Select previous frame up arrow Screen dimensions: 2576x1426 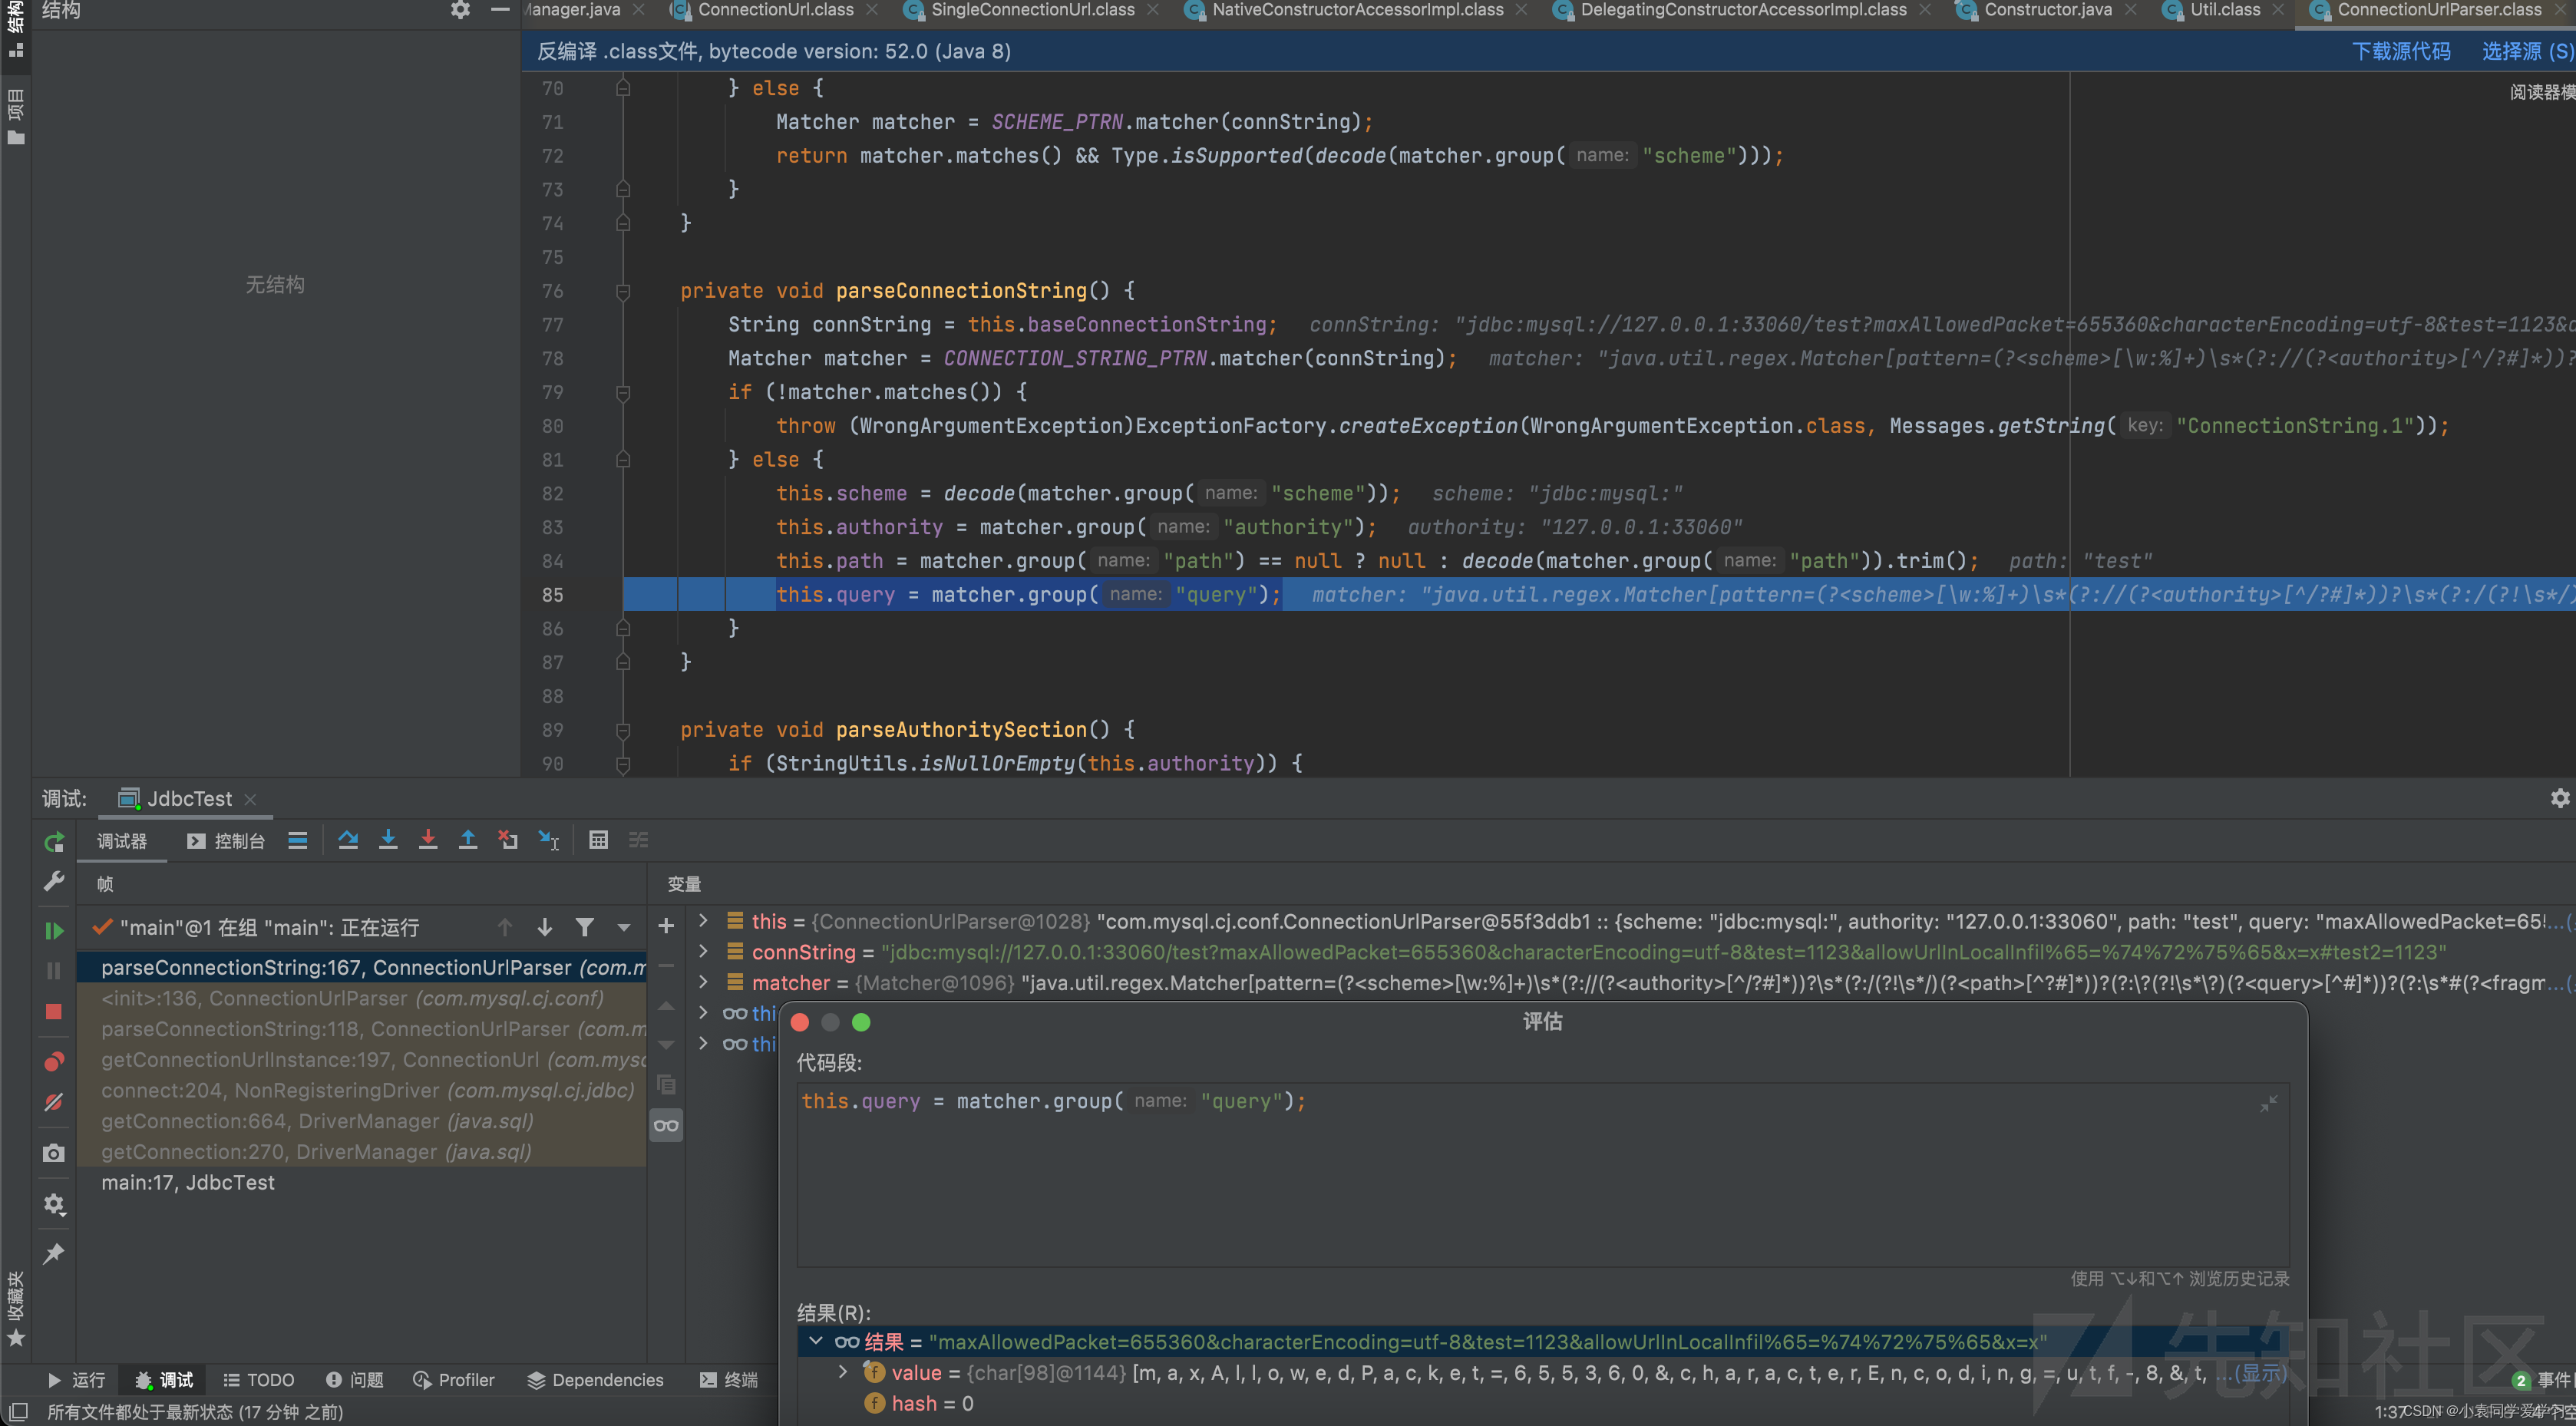point(505,927)
